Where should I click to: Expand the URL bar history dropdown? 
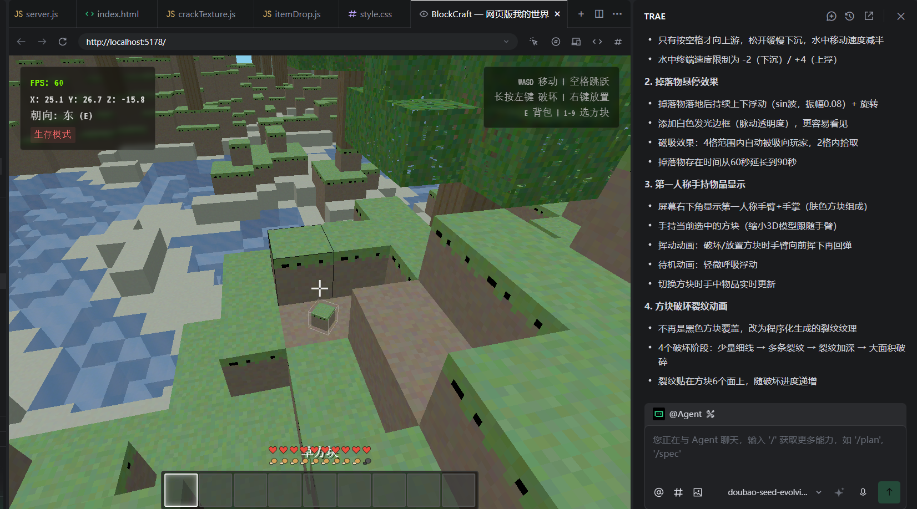(506, 42)
